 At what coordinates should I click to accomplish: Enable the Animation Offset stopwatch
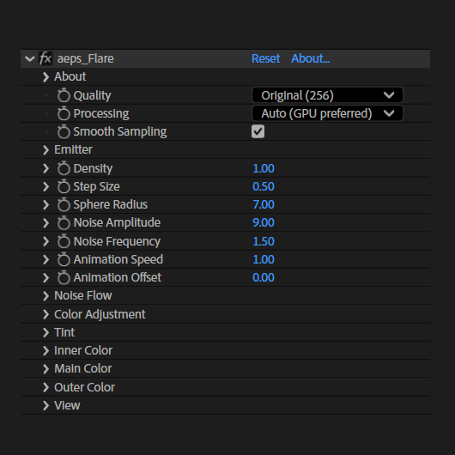[x=64, y=277]
